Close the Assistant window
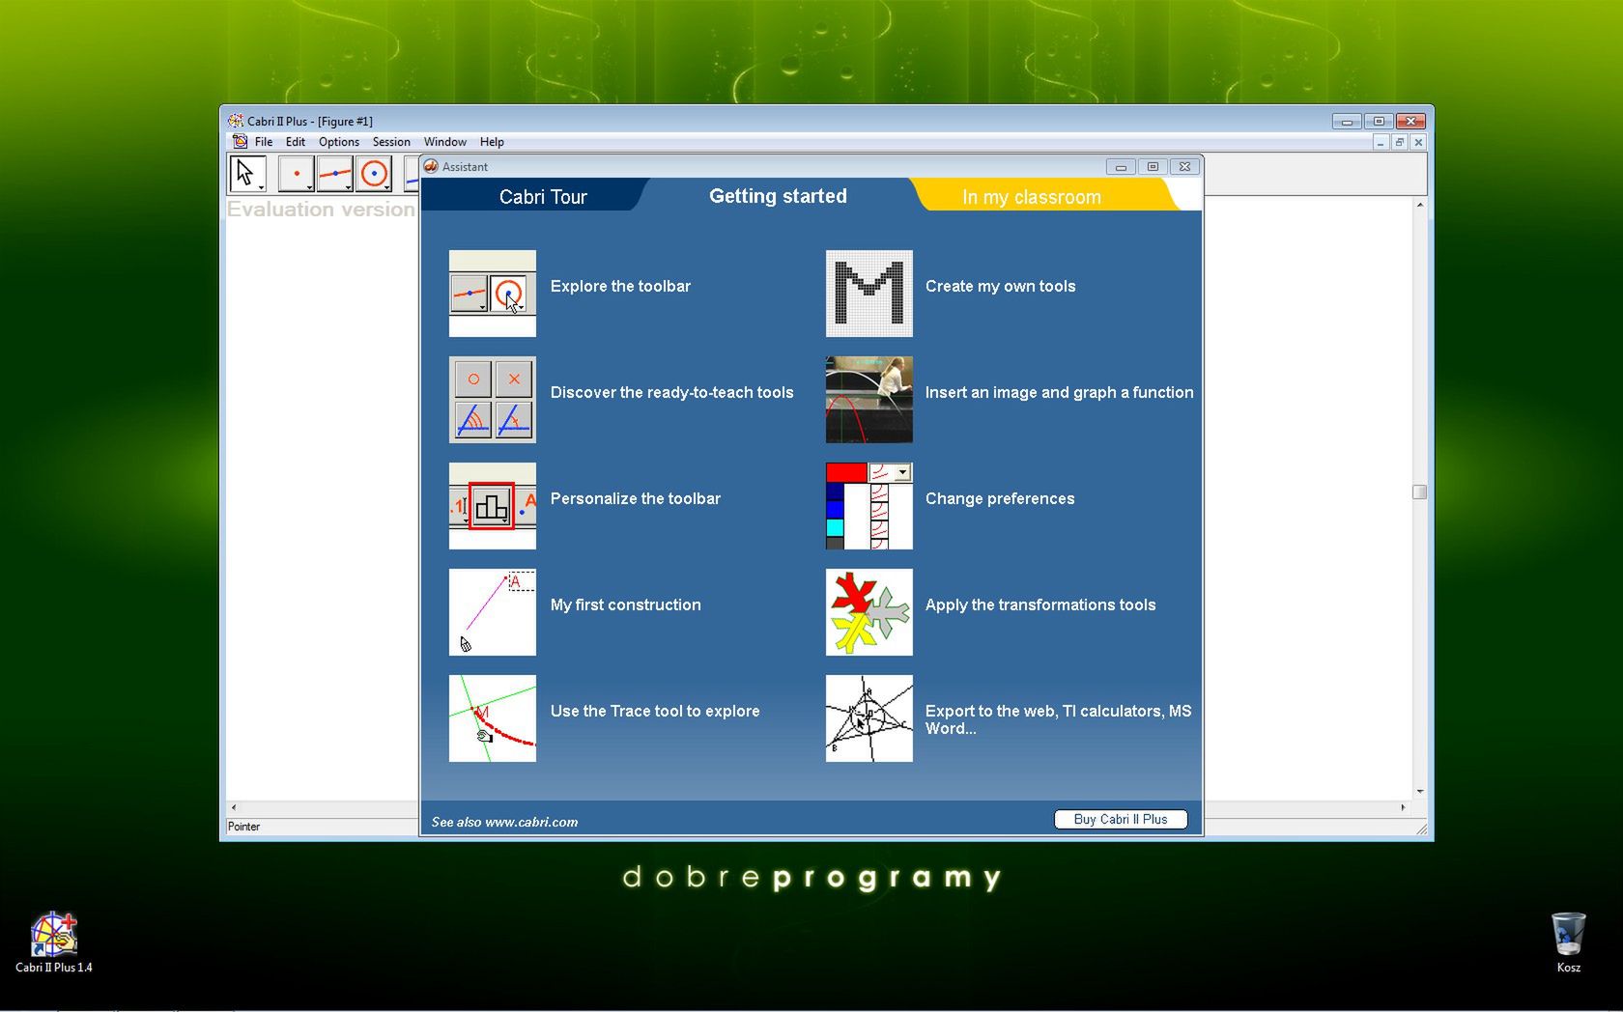 click(1185, 166)
